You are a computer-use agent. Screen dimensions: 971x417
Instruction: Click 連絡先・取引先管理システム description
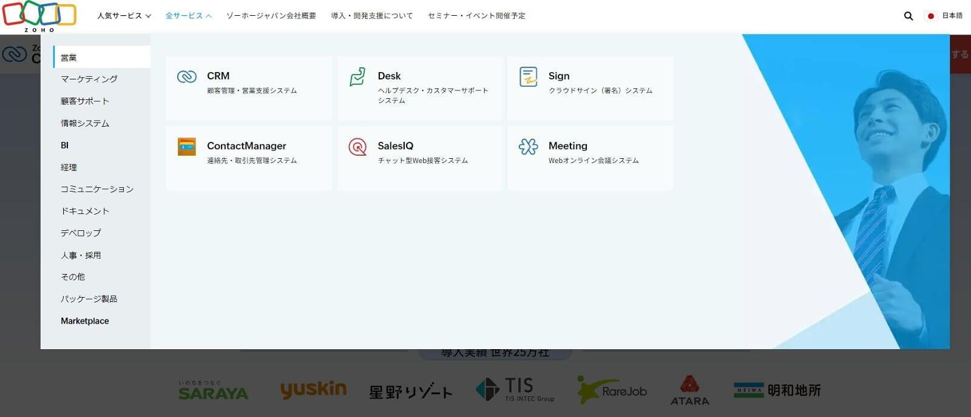click(x=252, y=161)
